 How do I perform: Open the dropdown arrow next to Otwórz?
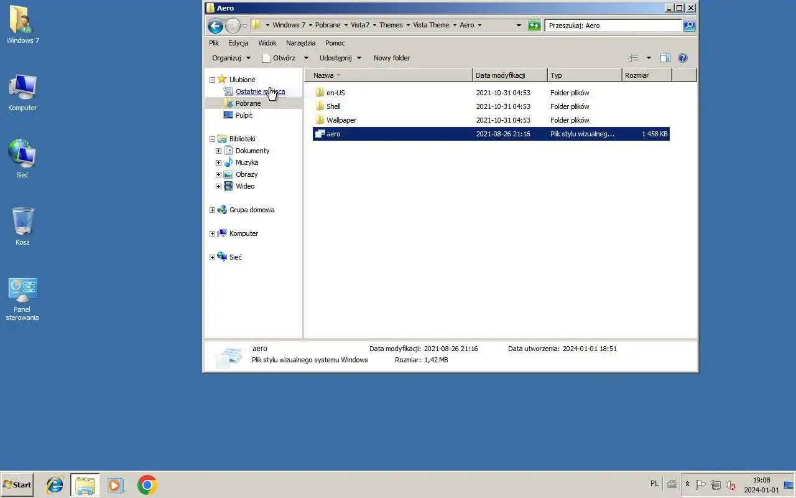[x=305, y=58]
